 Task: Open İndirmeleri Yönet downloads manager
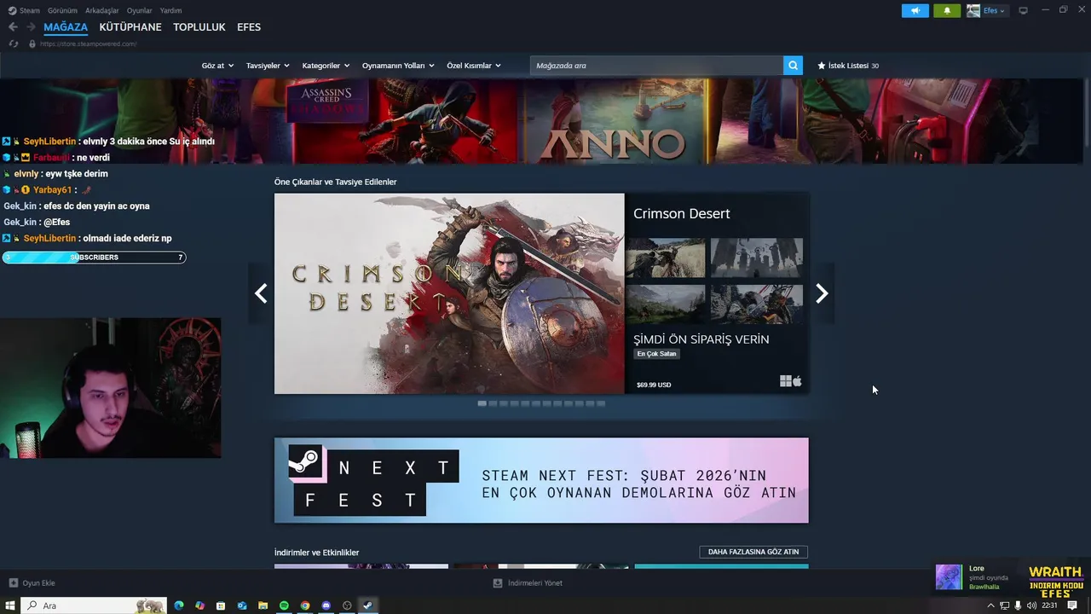(x=528, y=583)
